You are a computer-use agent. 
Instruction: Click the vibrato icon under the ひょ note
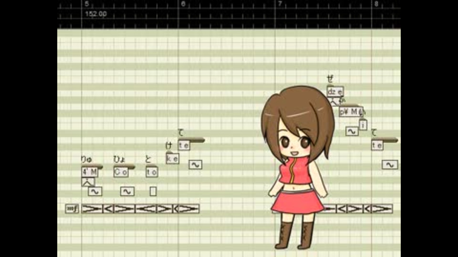coord(127,191)
